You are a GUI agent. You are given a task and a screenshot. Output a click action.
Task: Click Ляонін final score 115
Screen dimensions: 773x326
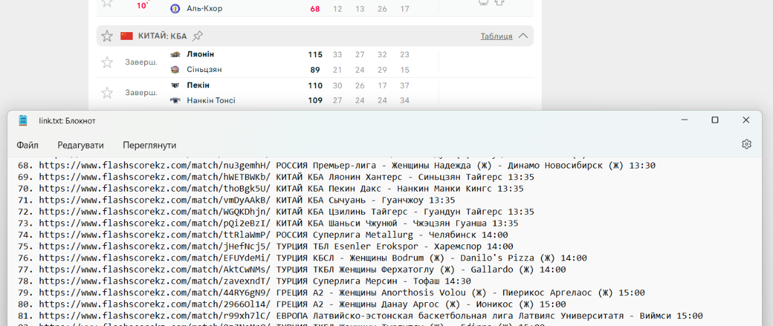click(x=314, y=55)
